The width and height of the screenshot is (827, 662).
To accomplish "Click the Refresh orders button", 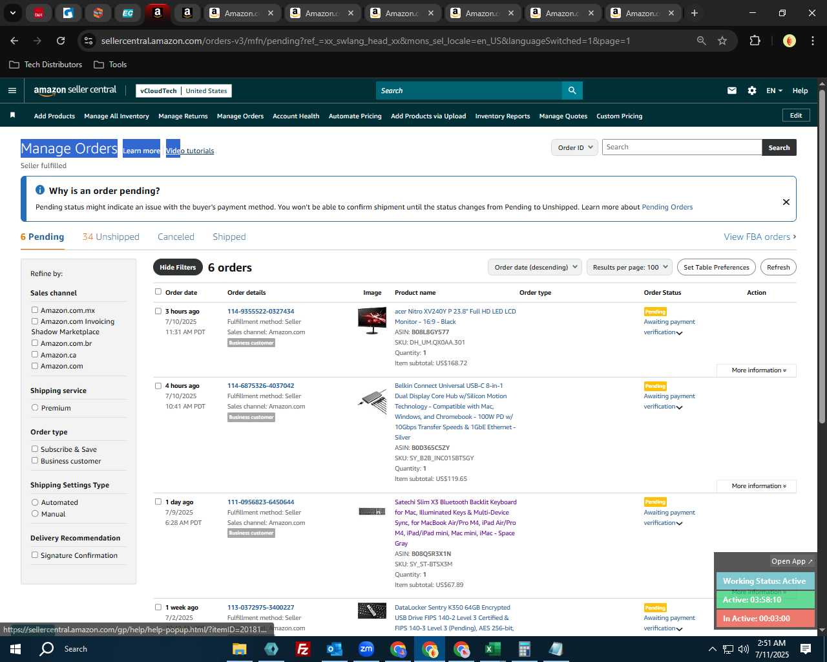I will click(778, 267).
